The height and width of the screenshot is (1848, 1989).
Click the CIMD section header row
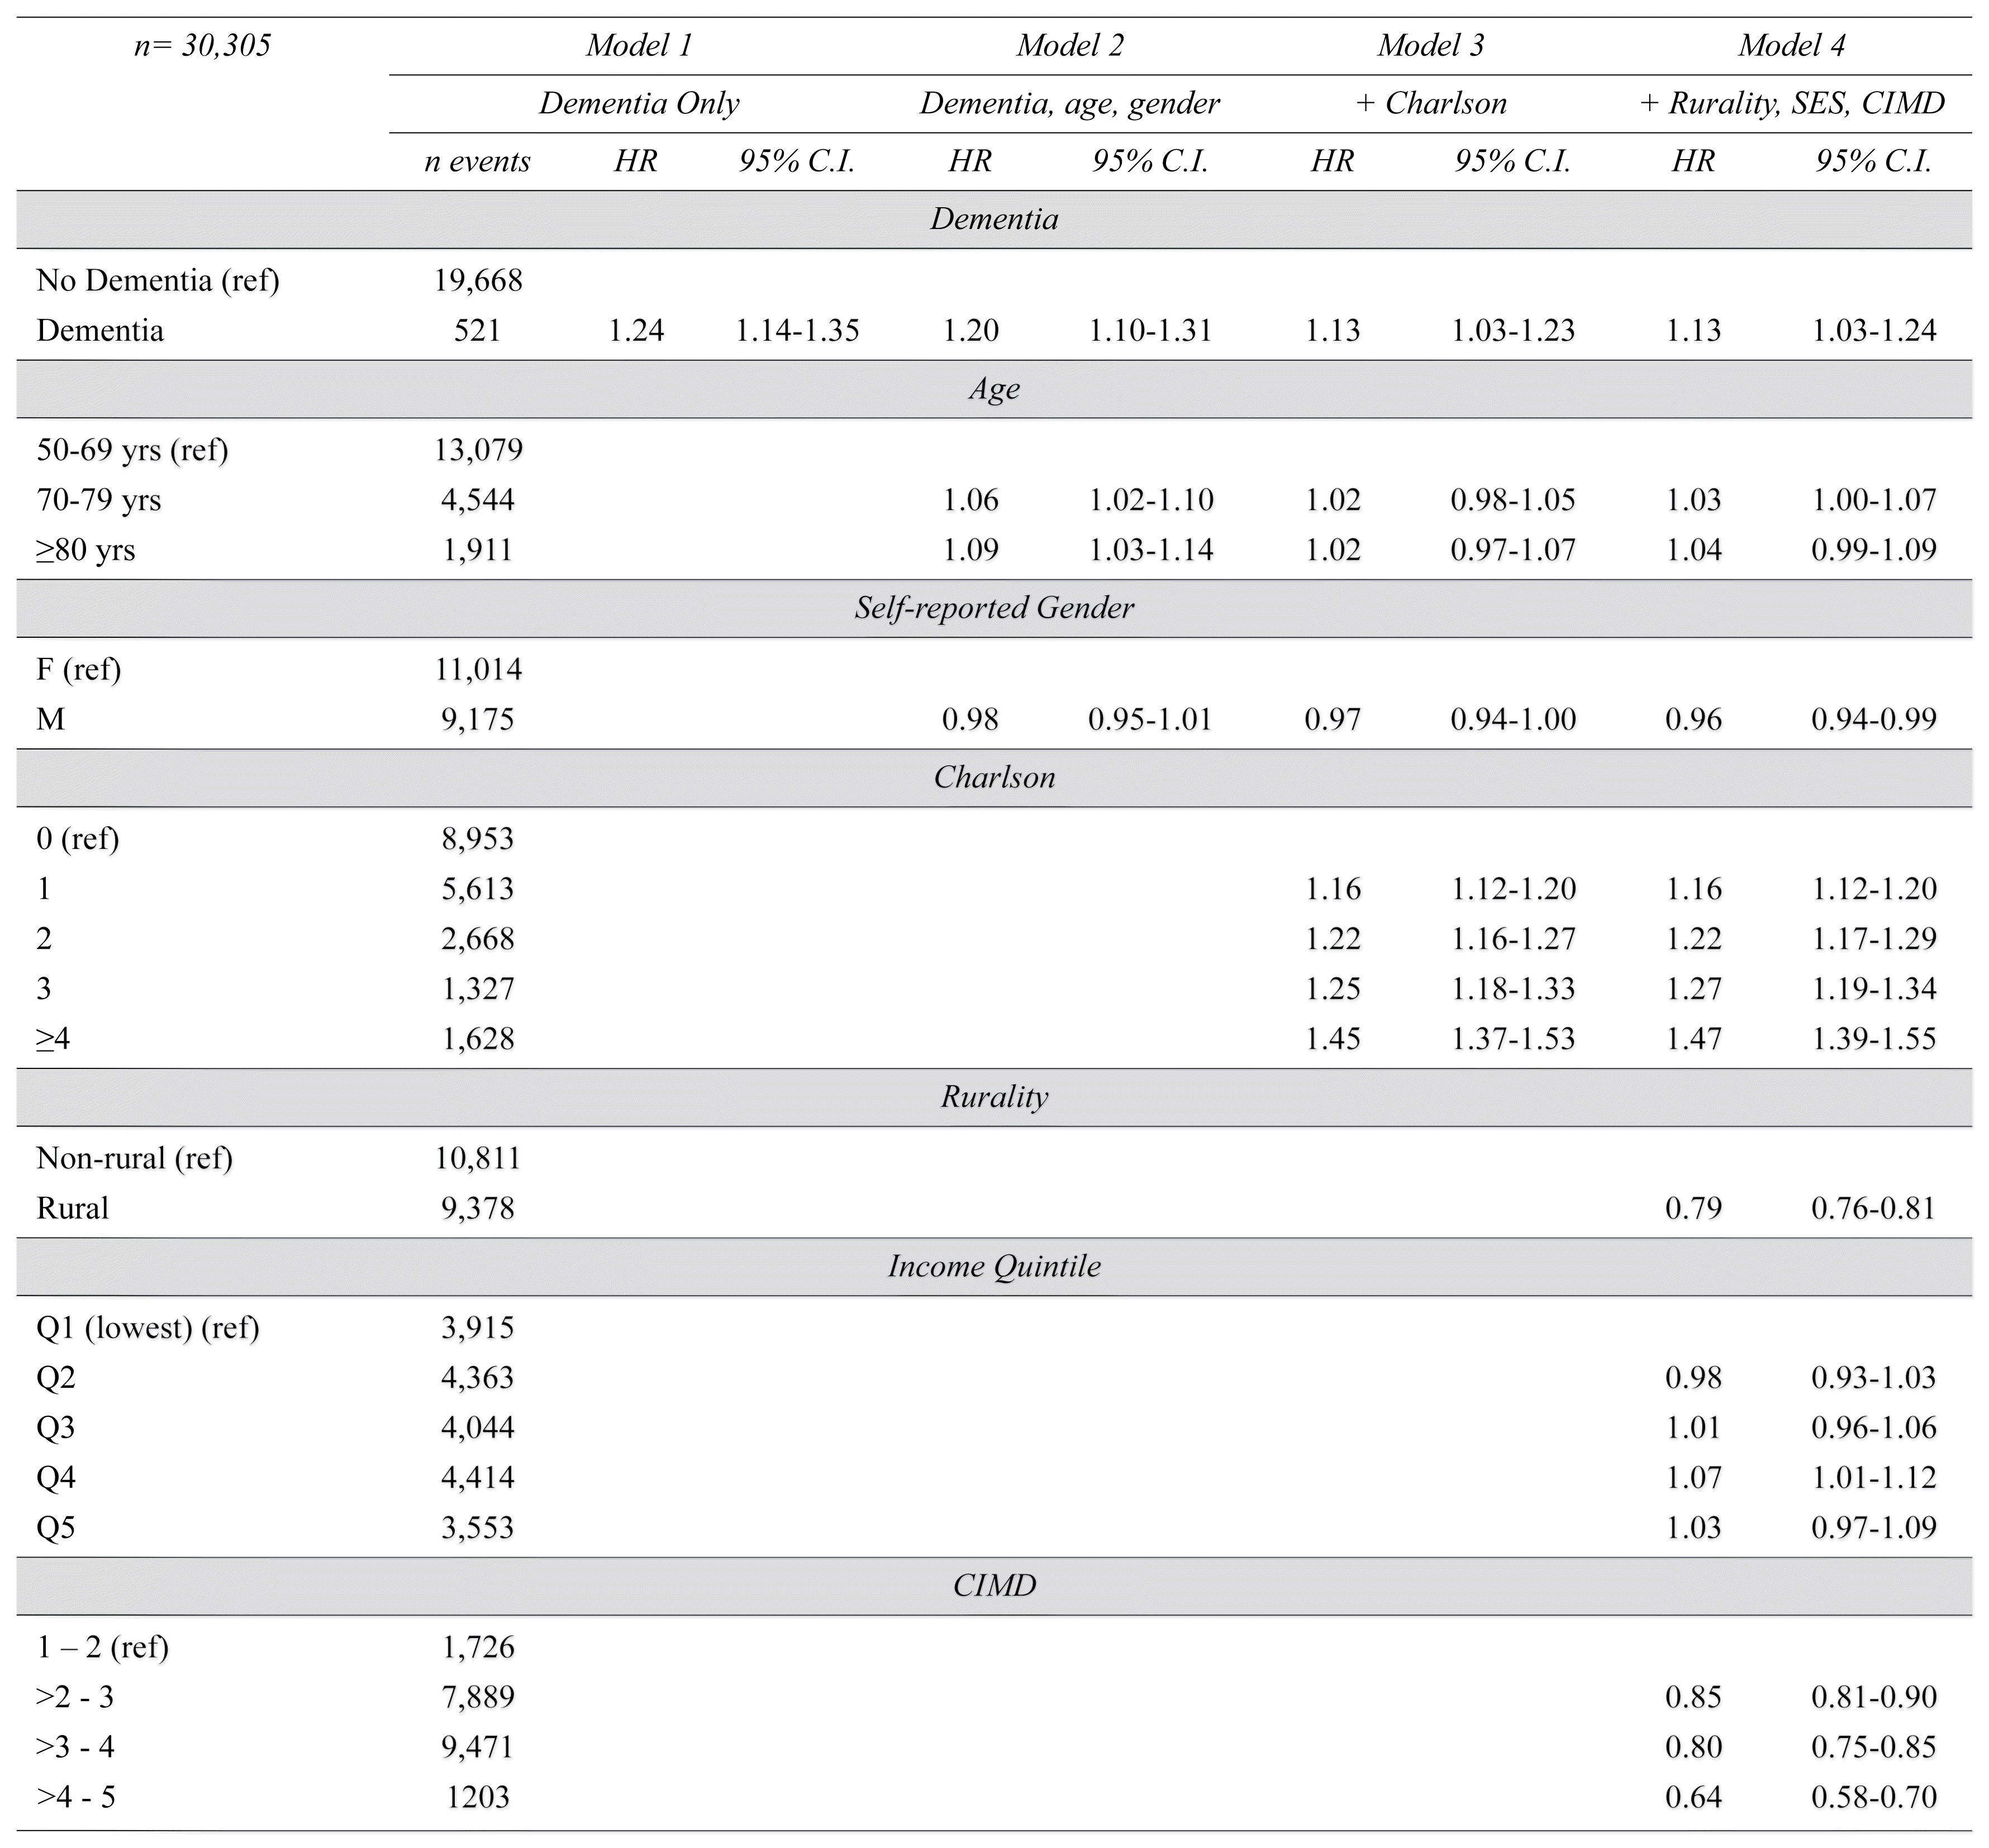point(993,1585)
